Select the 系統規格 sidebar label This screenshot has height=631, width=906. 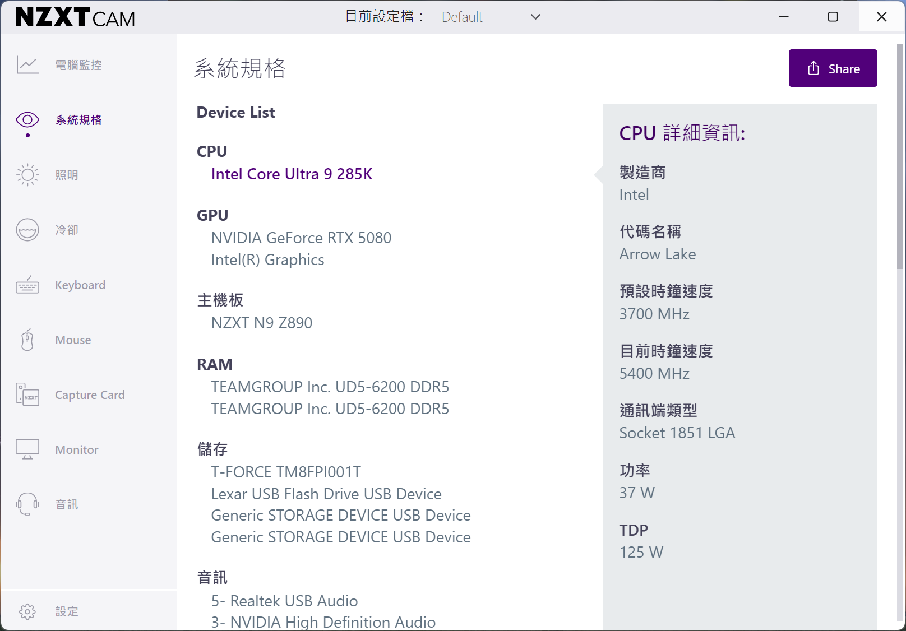(78, 120)
